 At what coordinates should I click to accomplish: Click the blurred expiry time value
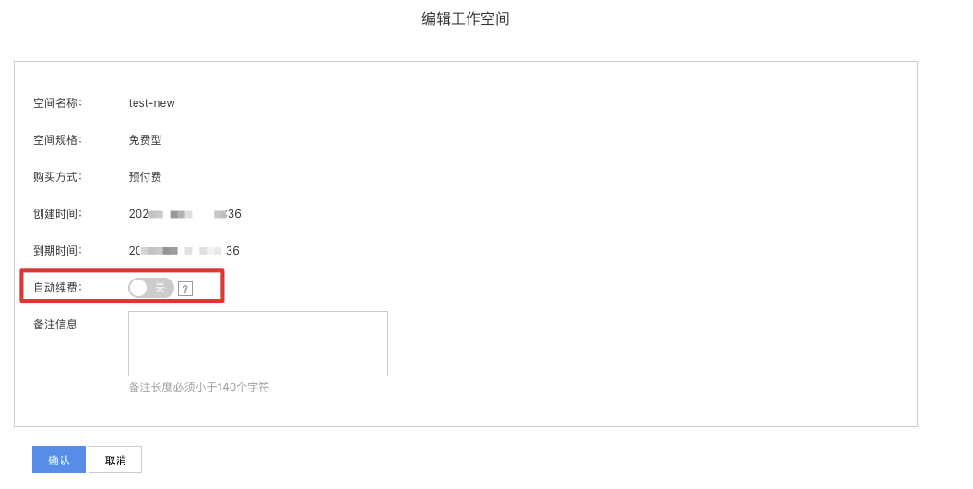(x=184, y=251)
